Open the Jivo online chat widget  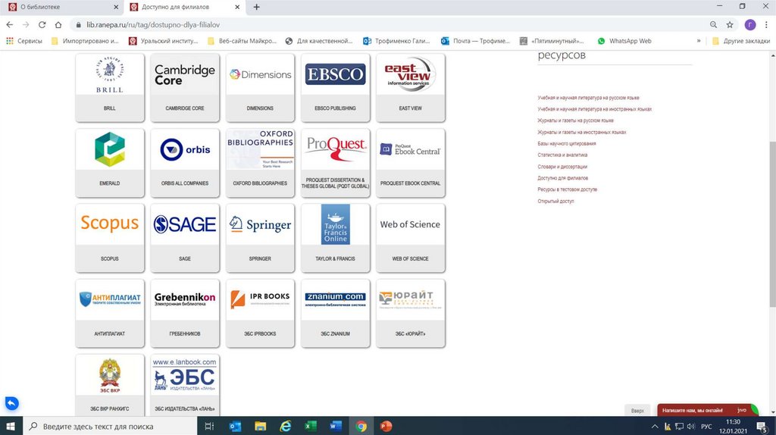coord(707,410)
